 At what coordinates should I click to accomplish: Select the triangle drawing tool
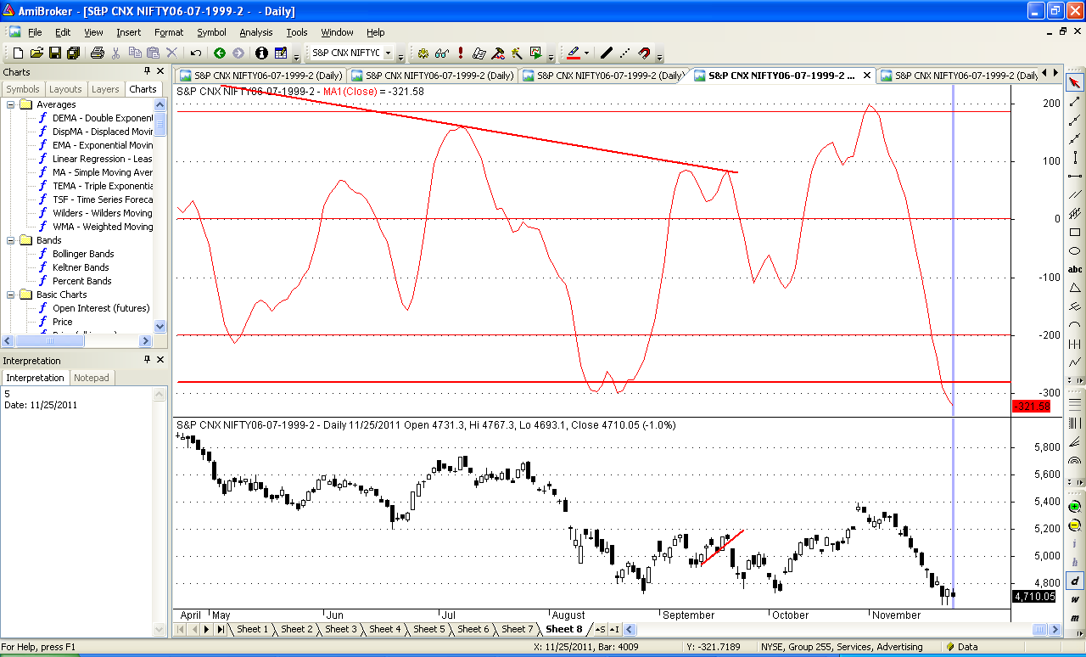(1075, 288)
